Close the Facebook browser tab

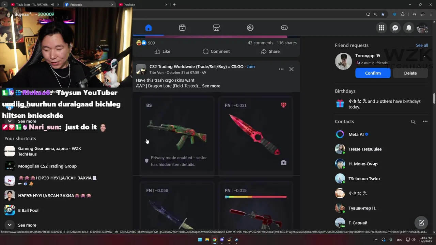click(112, 5)
